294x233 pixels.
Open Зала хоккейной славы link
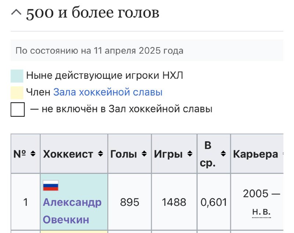tap(108, 92)
